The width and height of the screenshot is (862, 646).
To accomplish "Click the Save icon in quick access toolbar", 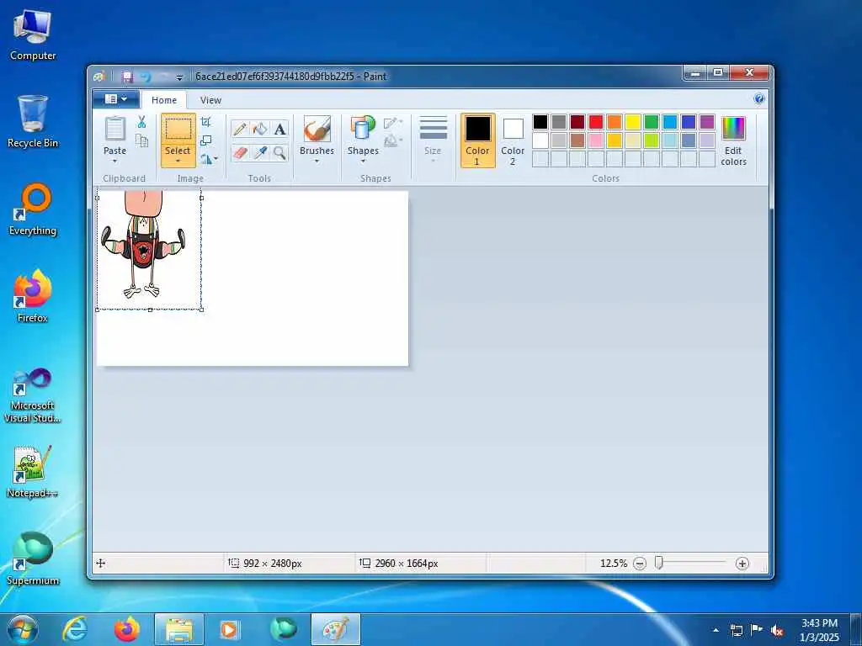I will 128,77.
